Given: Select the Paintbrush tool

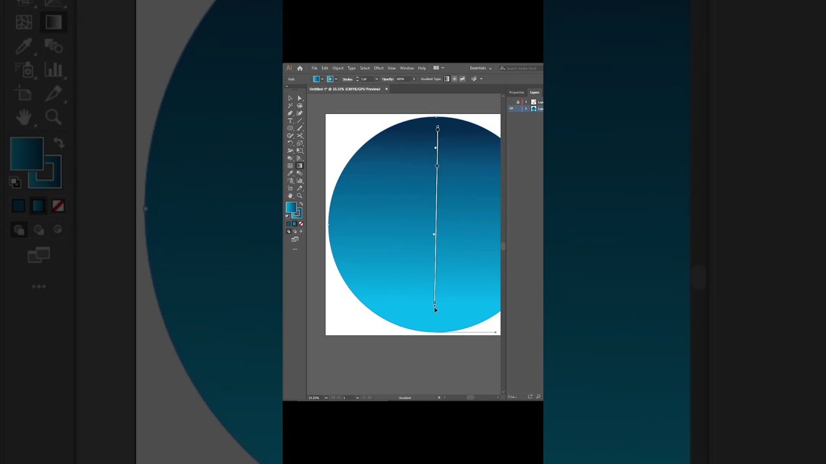Looking at the screenshot, I should [299, 128].
